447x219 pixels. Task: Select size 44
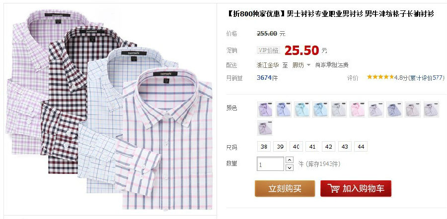[361, 147]
